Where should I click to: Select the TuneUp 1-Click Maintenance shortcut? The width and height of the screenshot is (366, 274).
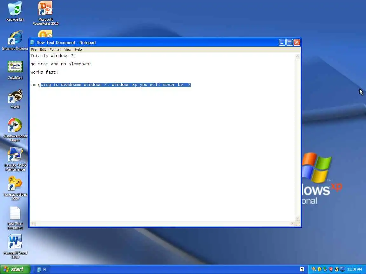point(15,159)
